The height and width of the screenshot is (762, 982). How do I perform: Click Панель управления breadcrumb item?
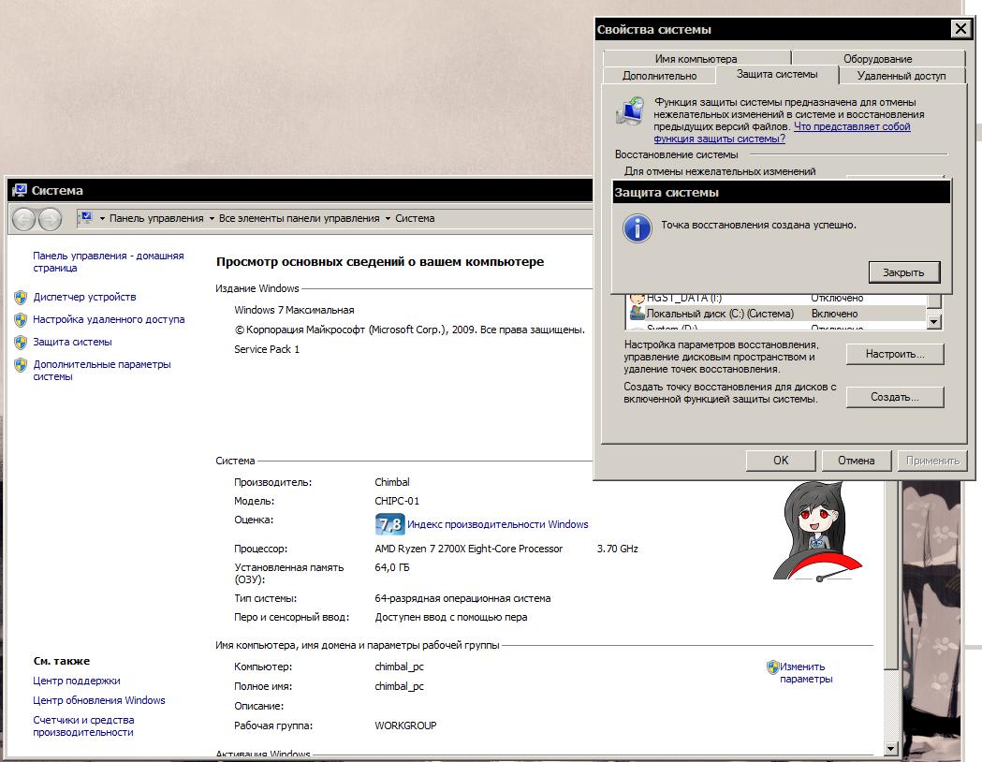(x=156, y=218)
